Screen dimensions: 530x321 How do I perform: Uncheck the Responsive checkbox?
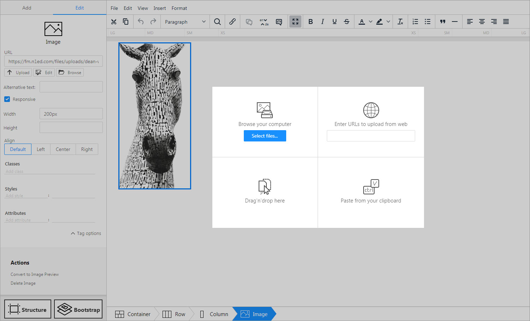click(x=7, y=99)
